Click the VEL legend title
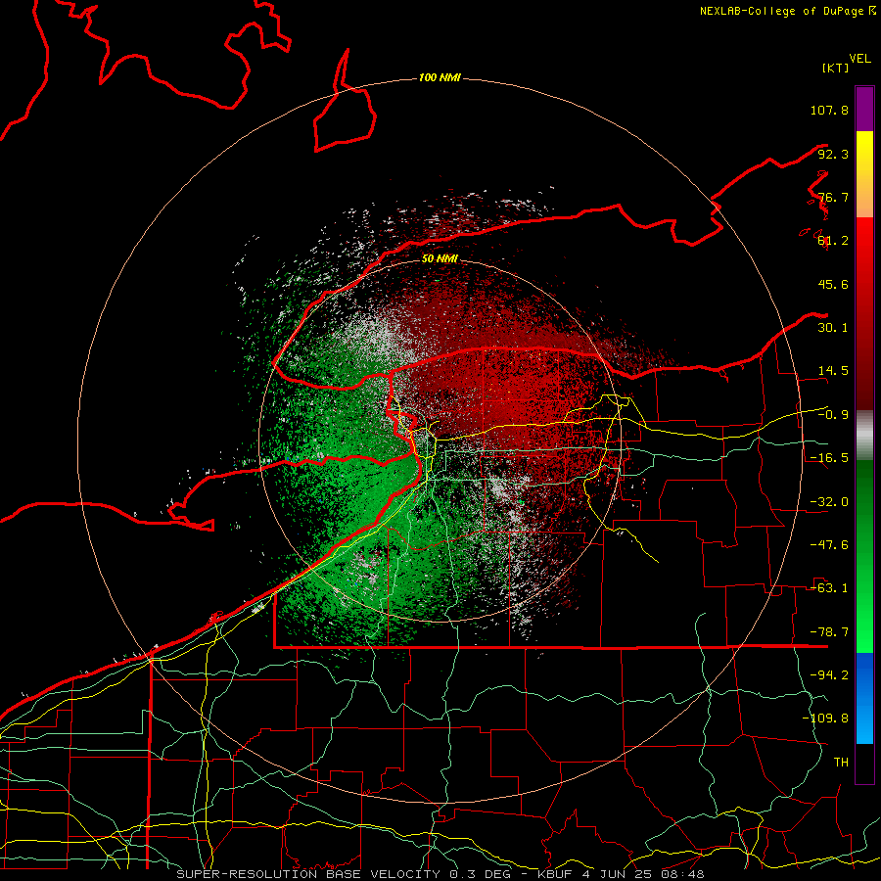Viewport: 881px width, 881px height. [859, 59]
